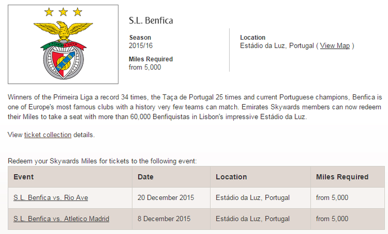The image size is (388, 234).
Task: Click the 2015/16 season value
Action: pos(140,46)
